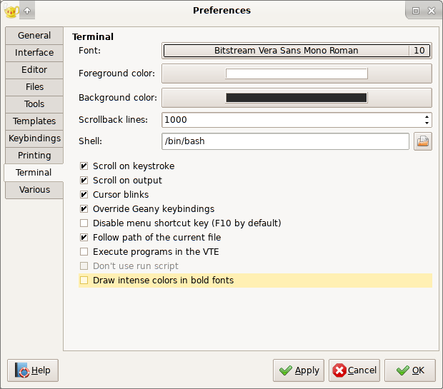Check Disable menu shortcut key option
The image size is (443, 389).
pyautogui.click(x=84, y=223)
